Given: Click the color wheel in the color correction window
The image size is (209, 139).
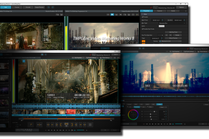Looking at the screenshot, I should [x=133, y=114].
